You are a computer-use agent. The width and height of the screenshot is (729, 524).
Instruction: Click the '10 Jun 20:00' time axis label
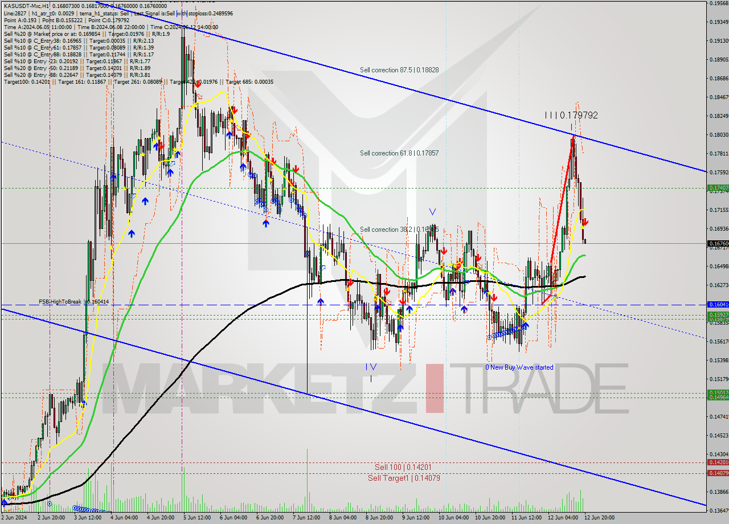pos(490,518)
